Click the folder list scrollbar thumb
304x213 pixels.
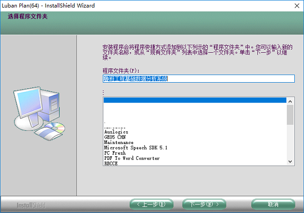pyautogui.click(x=290, y=115)
